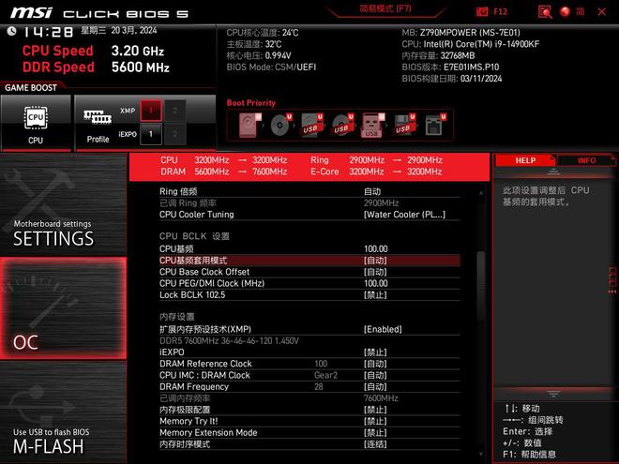Image resolution: width=619 pixels, height=464 pixels.
Task: Open 内存时序模式 setting
Action: pyautogui.click(x=309, y=444)
